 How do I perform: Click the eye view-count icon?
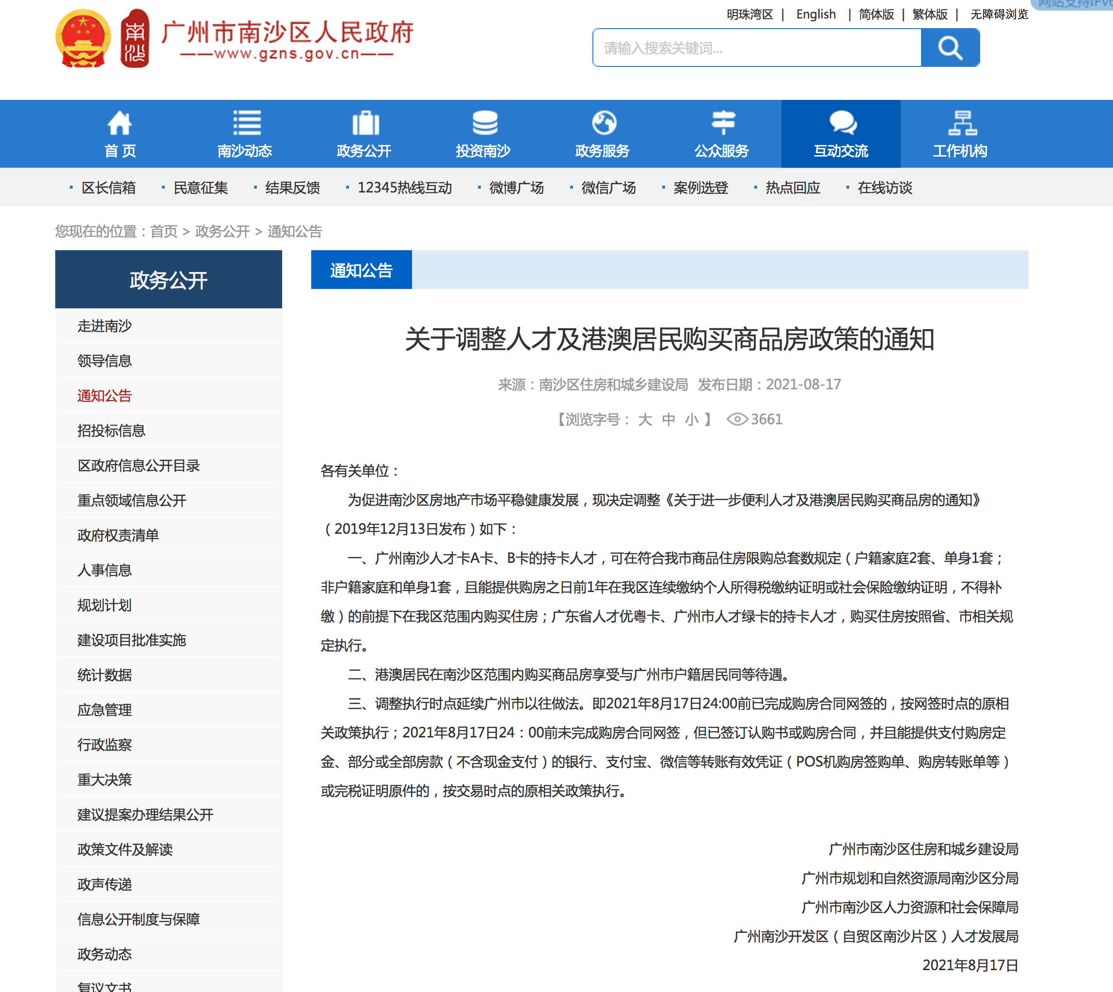pos(737,419)
